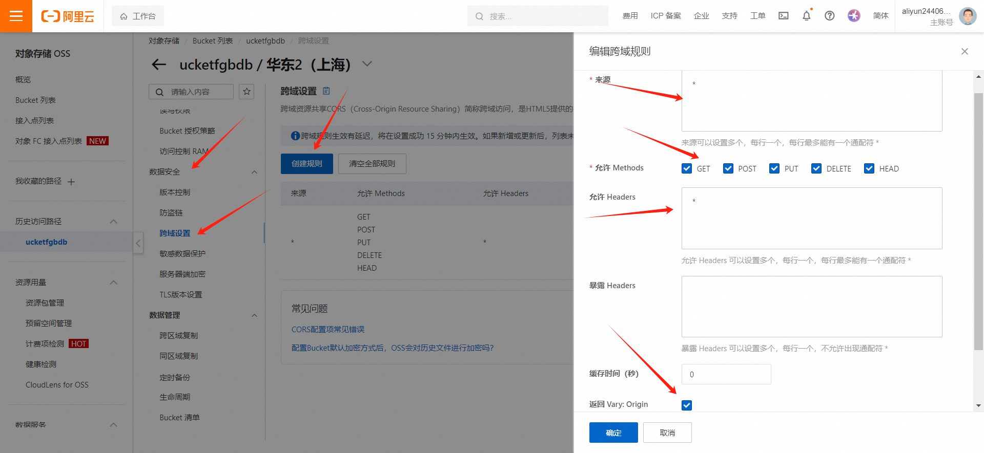984x453 pixels.
Task: Click the 创建规则 button
Action: coord(306,164)
